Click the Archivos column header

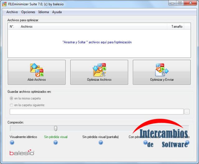point(93,27)
